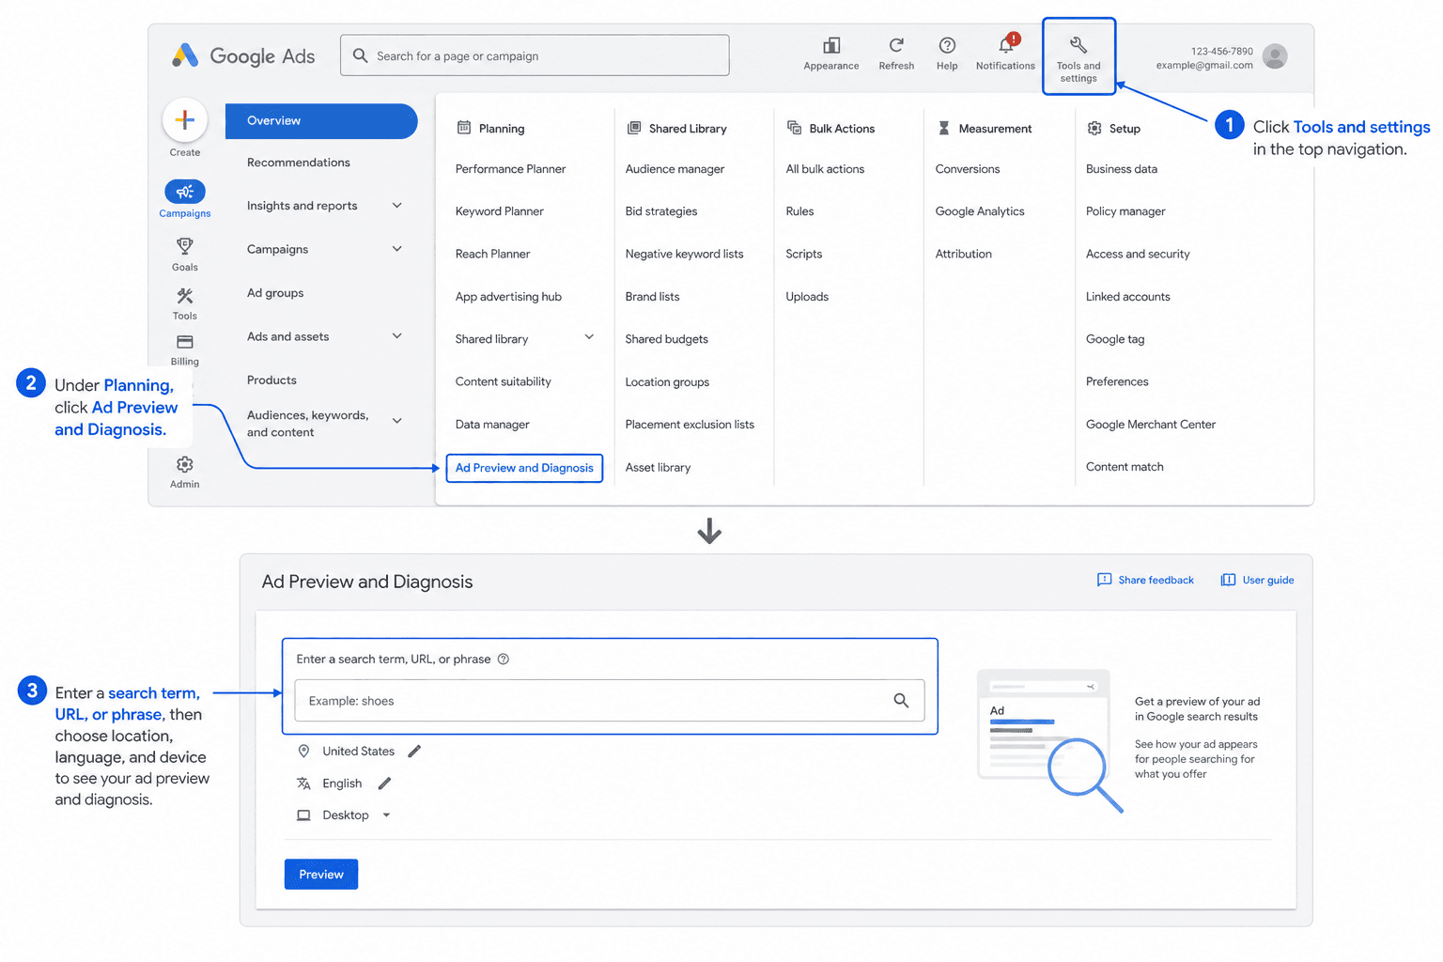Image resolution: width=1443 pixels, height=962 pixels.
Task: Open Share feedback link
Action: tap(1146, 580)
